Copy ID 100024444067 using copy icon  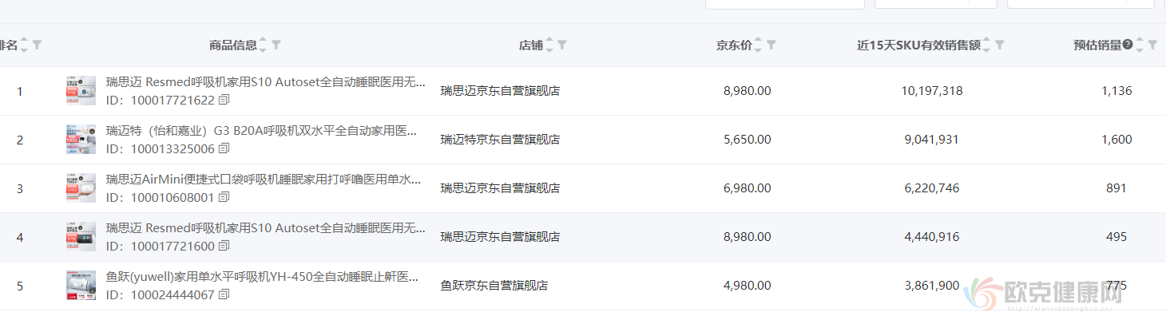tap(224, 294)
